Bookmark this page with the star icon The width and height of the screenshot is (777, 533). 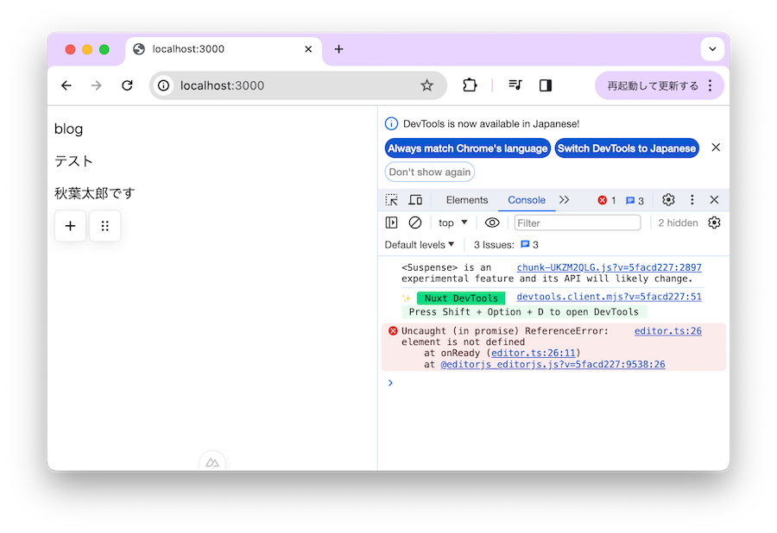(x=426, y=85)
